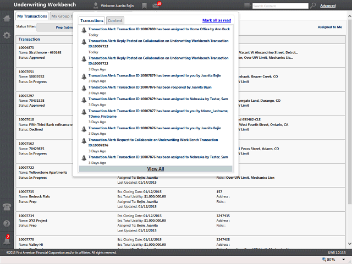
Task: Open the mail envelope icon with 10 badge
Action: coord(156,5)
